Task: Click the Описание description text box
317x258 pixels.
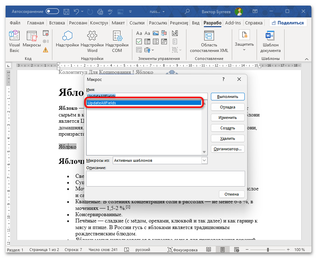Action: point(165,179)
